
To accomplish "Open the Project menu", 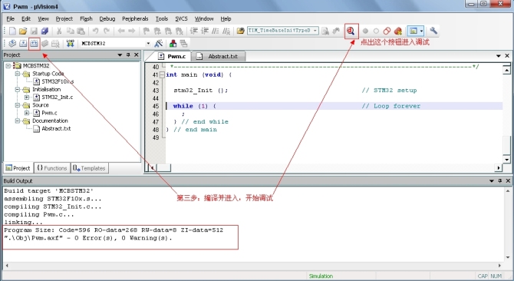I will click(x=64, y=18).
